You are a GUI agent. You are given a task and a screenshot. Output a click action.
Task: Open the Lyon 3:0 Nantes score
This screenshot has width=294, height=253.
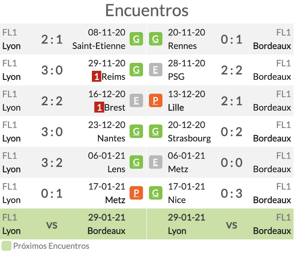coord(52,132)
